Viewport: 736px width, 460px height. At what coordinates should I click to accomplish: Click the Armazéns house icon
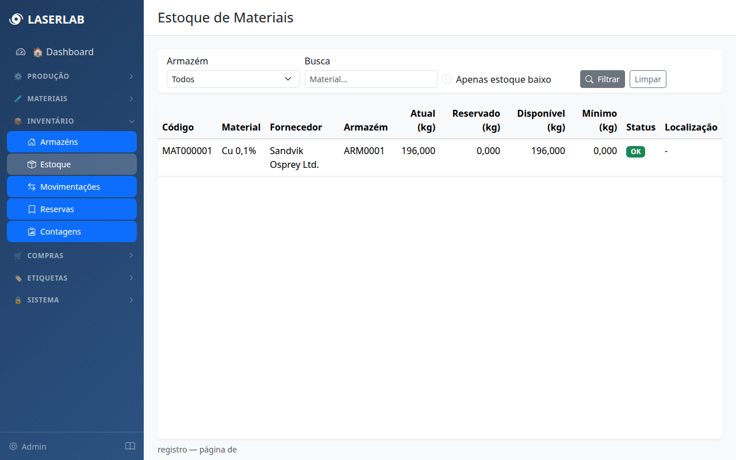point(32,142)
